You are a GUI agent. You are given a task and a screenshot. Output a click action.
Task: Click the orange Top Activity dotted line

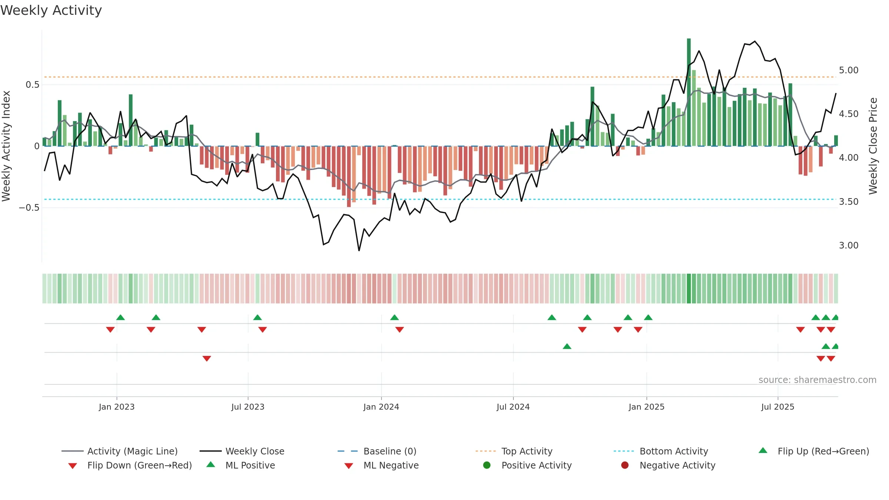(x=440, y=77)
